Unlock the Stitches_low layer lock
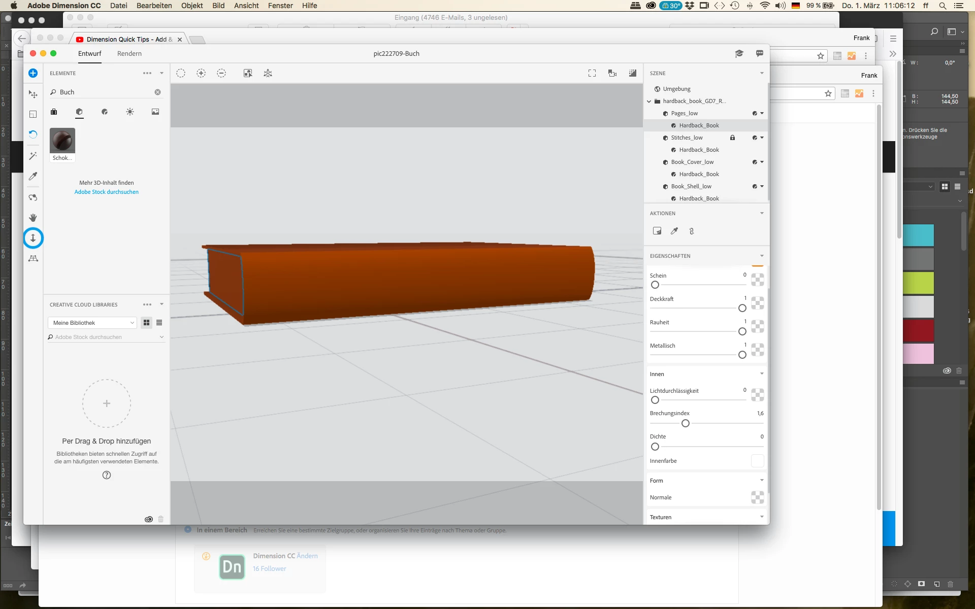 point(732,138)
